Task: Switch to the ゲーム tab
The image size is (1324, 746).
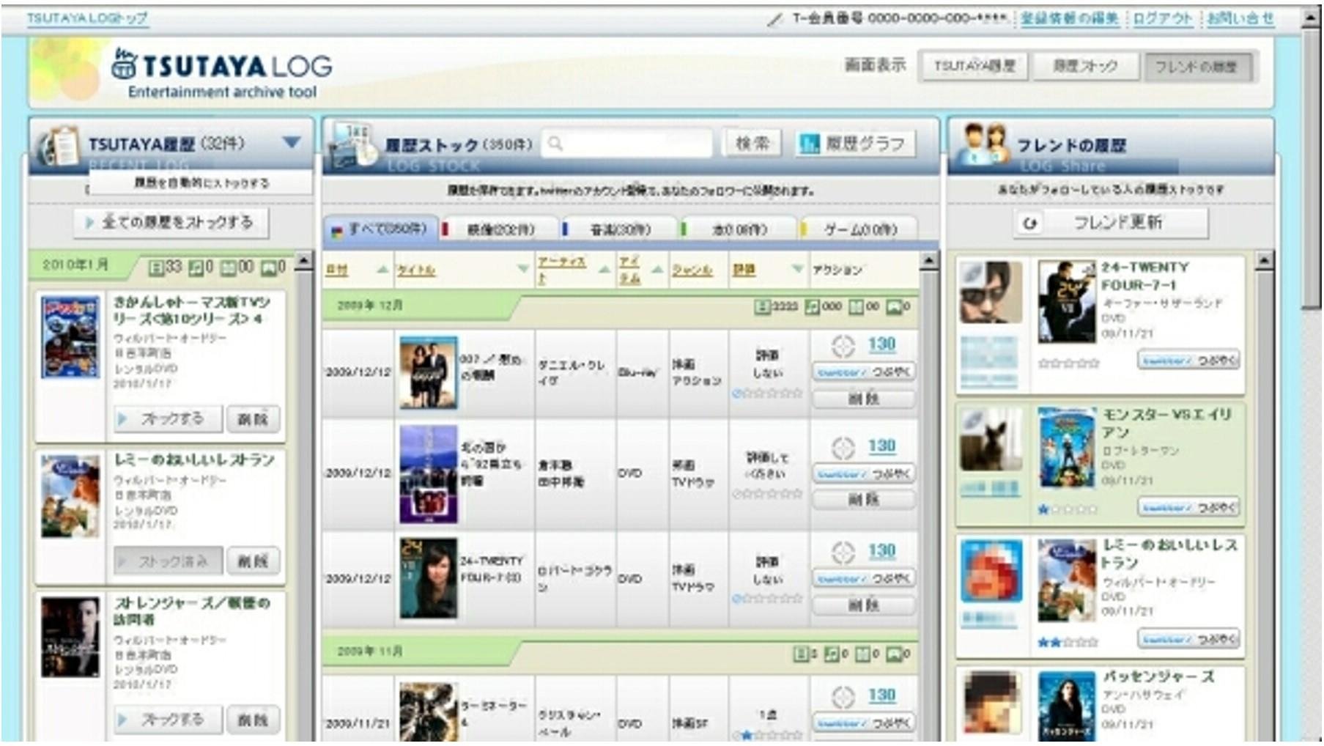Action: point(857,229)
